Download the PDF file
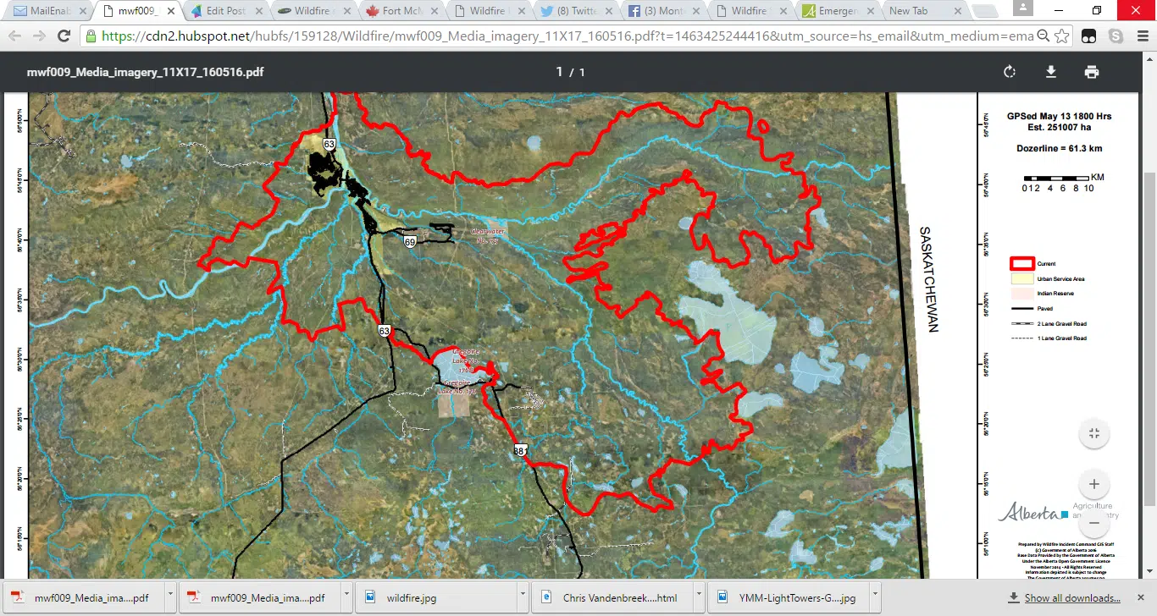This screenshot has width=1157, height=616. tap(1050, 72)
